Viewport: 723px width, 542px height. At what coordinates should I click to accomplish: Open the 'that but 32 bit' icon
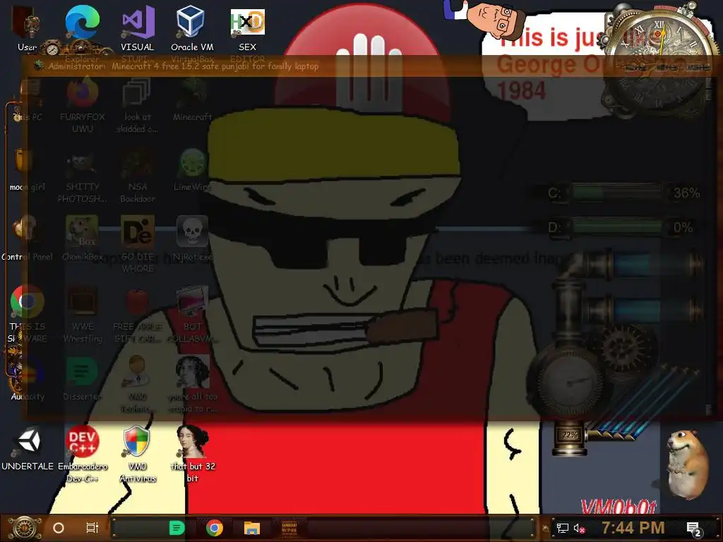(192, 454)
